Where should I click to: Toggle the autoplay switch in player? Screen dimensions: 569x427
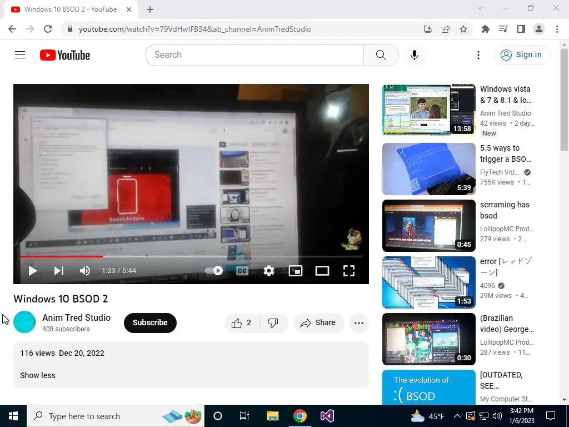click(214, 271)
